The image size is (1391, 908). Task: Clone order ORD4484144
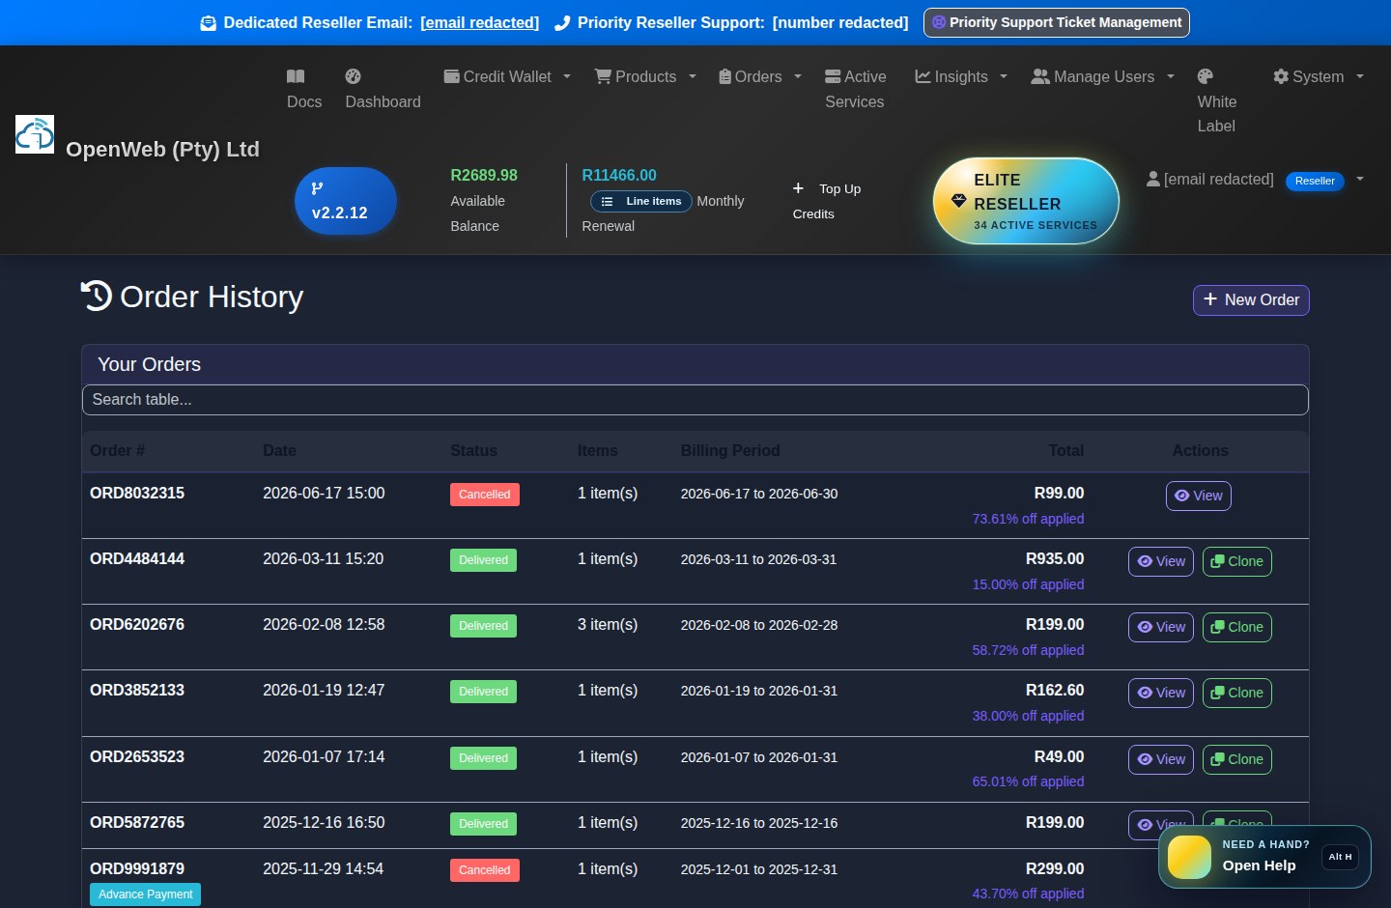pyautogui.click(x=1237, y=561)
